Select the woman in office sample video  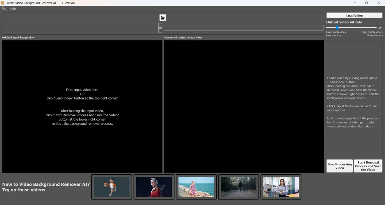point(281,187)
